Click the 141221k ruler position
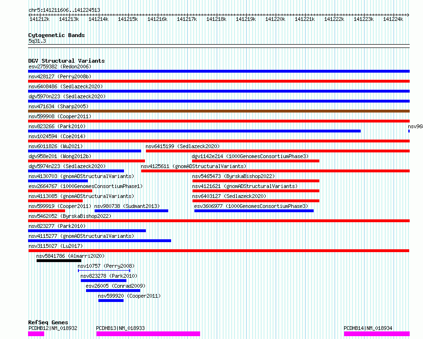 (x=305, y=19)
